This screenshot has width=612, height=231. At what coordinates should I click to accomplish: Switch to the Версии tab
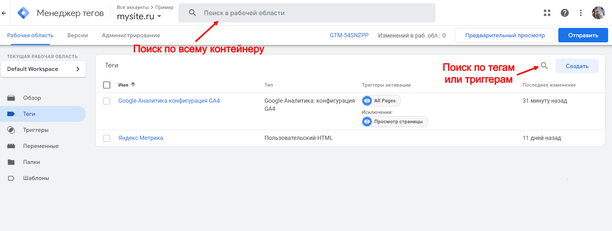coord(77,35)
